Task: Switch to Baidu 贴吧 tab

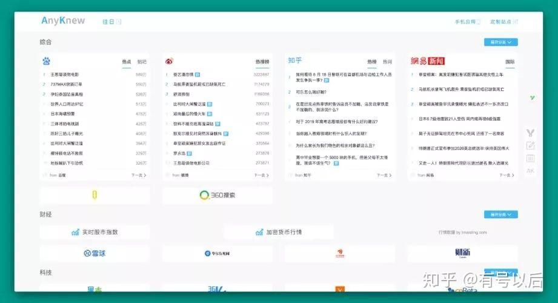Action: pyautogui.click(x=142, y=62)
